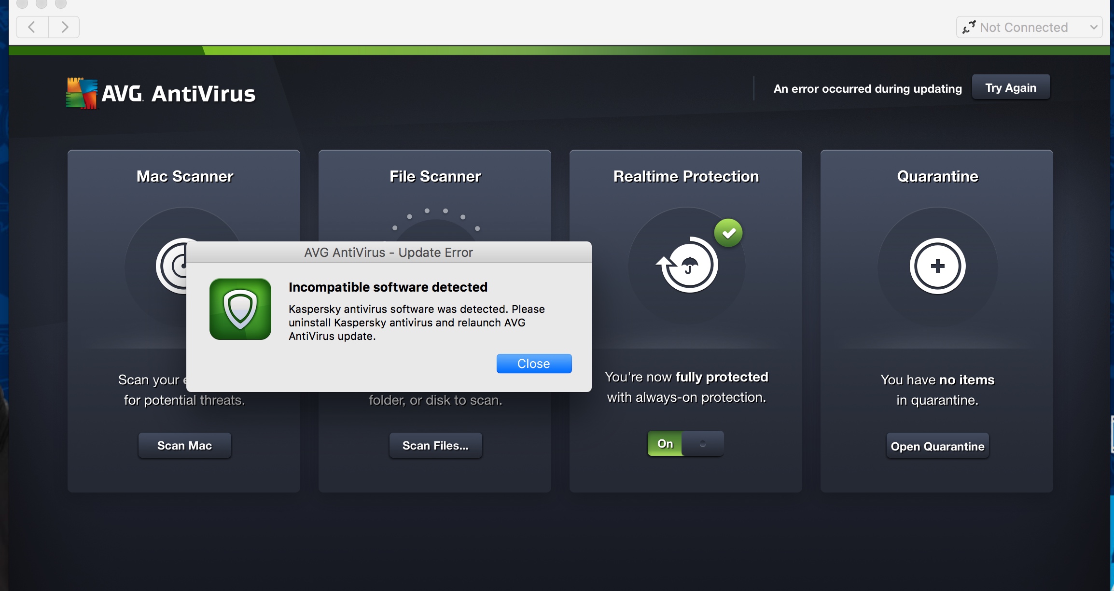Viewport: 1114px width, 591px height.
Task: Click the green checkmark badge
Action: [x=728, y=233]
